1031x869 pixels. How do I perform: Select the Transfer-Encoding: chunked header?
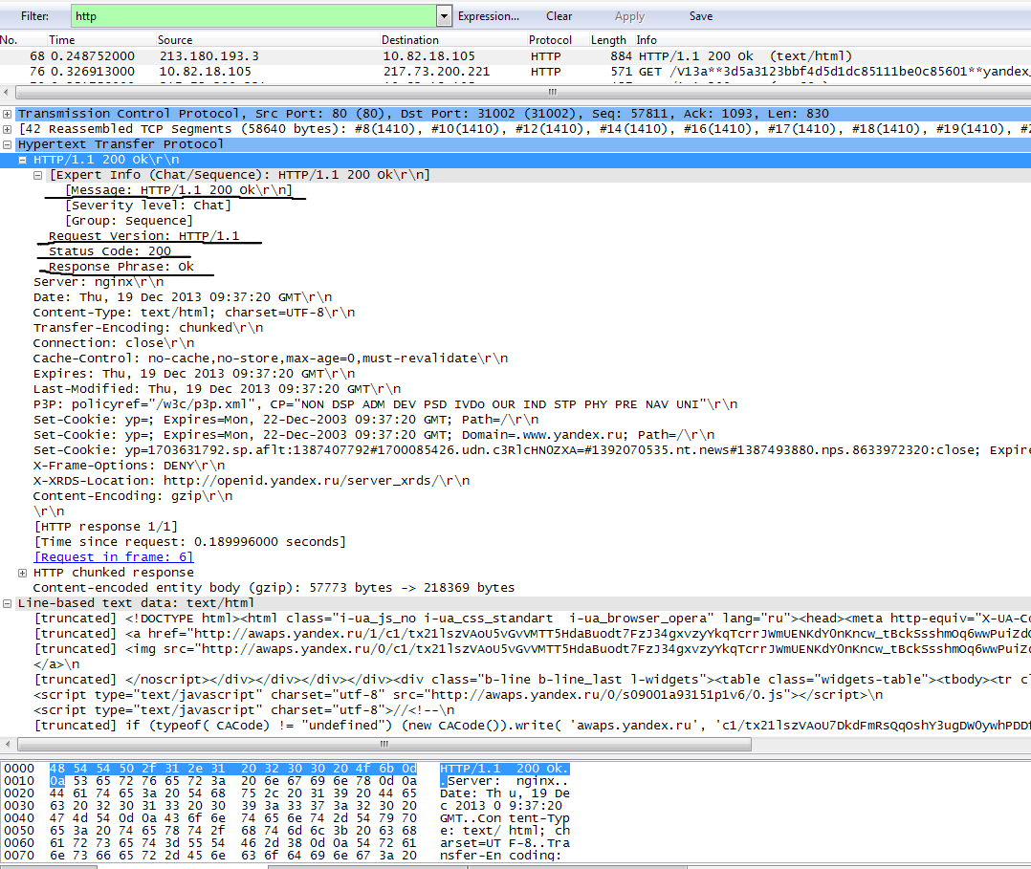click(148, 327)
